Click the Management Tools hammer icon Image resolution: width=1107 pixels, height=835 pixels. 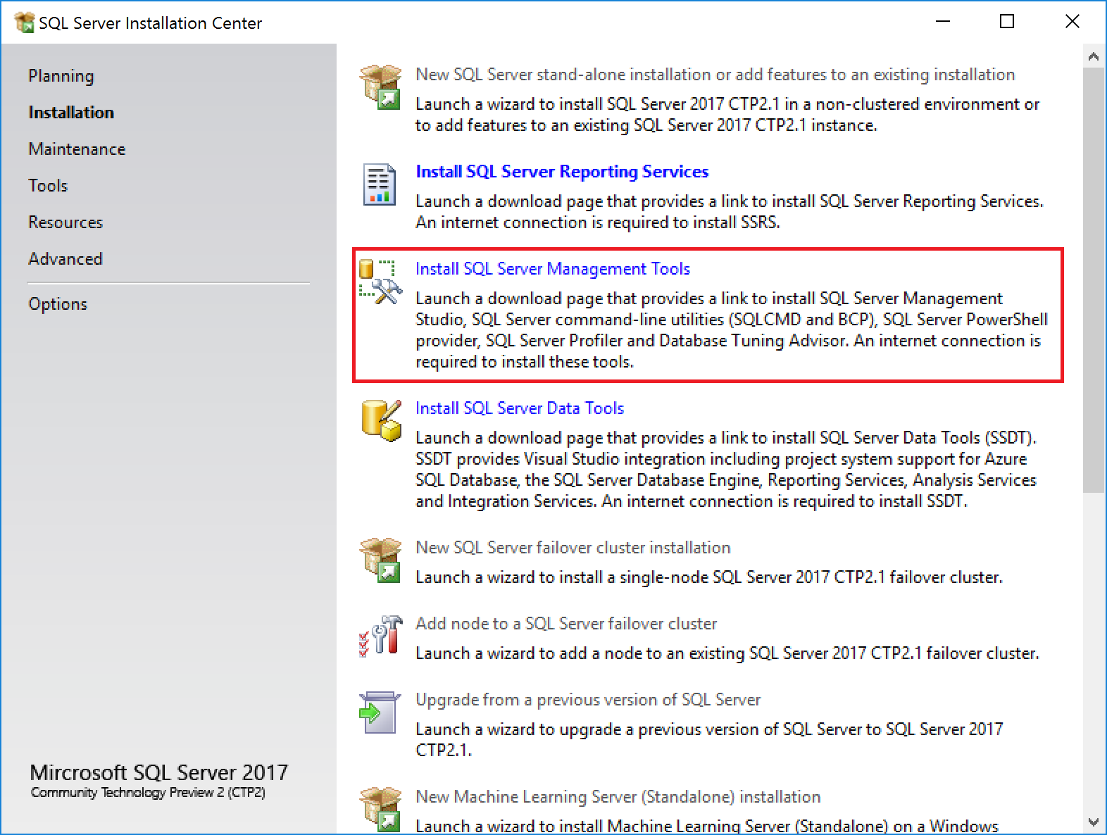(380, 282)
